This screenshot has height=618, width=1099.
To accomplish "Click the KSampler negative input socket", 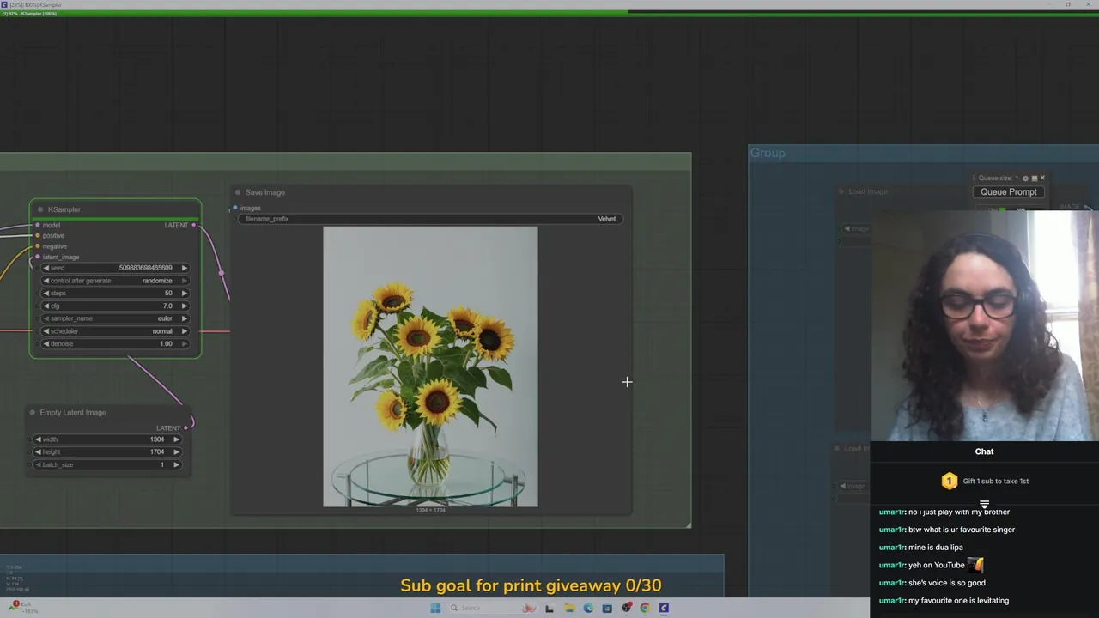I will click(37, 246).
